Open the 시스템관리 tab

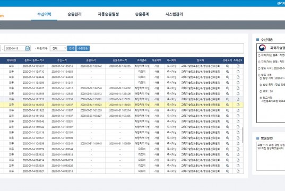[174, 14]
